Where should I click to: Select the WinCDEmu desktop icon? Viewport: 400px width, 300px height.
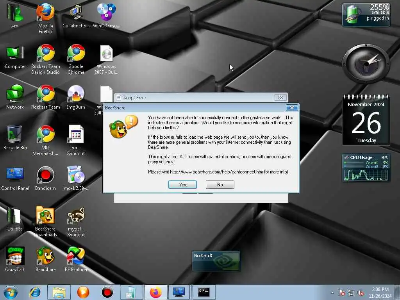point(106,16)
